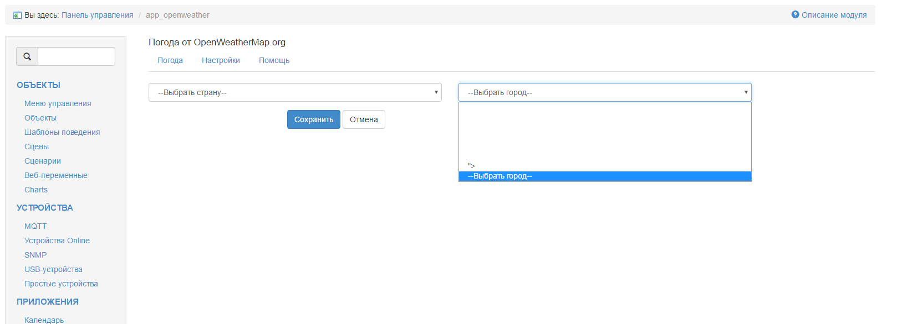Open the Charts sidebar link

[x=36, y=190]
